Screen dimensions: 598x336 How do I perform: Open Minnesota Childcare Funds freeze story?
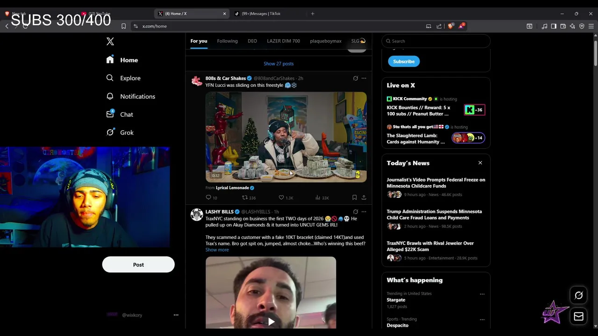436,183
